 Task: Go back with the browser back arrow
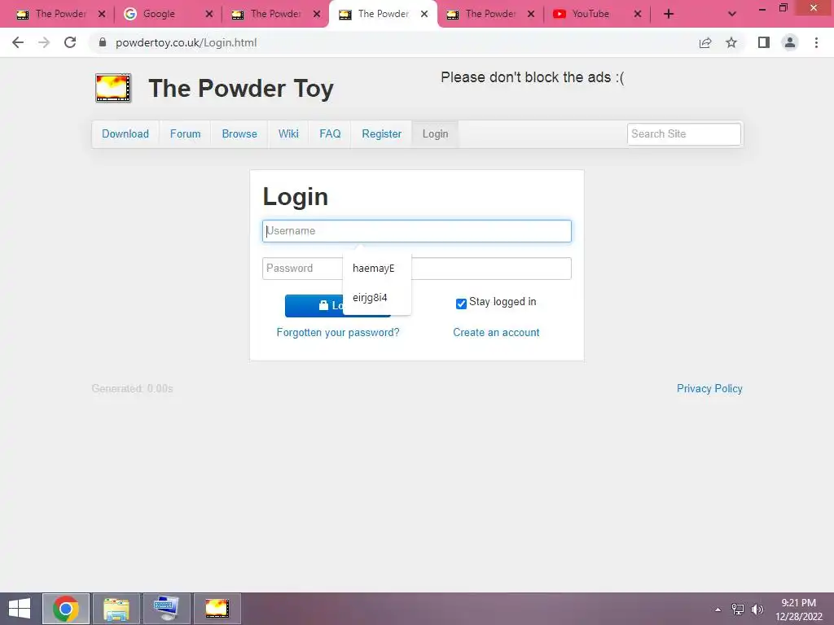pos(18,42)
